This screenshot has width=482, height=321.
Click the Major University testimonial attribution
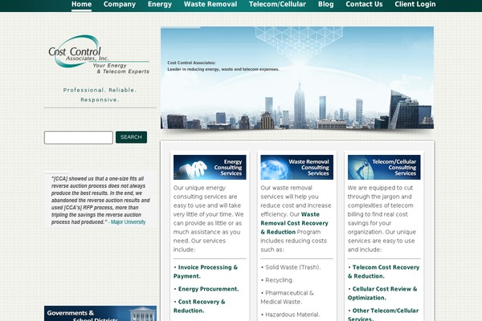pos(129,221)
